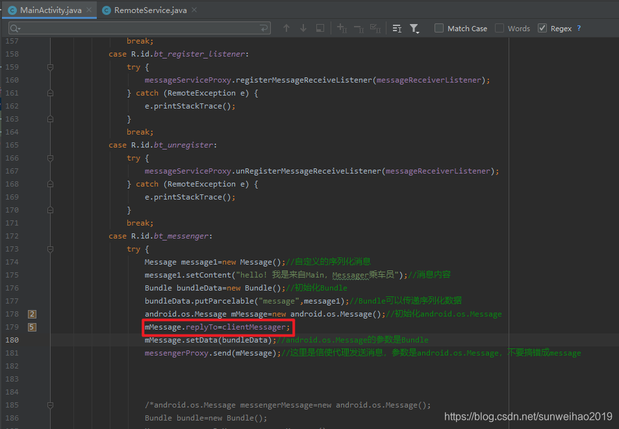Click unRegisterMessageReceiveListener method call
Screen dimensions: 619x429
pyautogui.click(x=309, y=171)
